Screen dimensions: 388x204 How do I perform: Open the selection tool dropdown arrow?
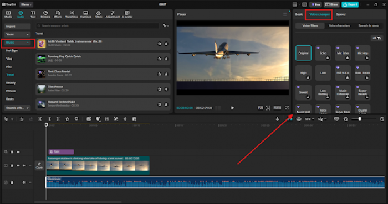(12, 119)
